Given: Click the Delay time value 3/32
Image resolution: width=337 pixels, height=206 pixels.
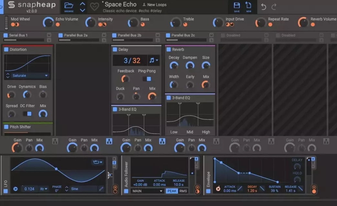Looking at the screenshot, I should 132,61.
